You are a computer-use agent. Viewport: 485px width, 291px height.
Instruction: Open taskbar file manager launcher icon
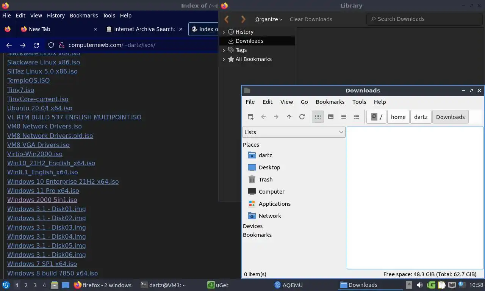[55, 285]
